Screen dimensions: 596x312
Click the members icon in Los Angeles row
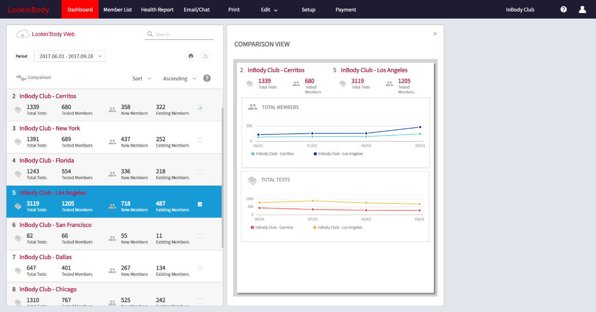(112, 206)
